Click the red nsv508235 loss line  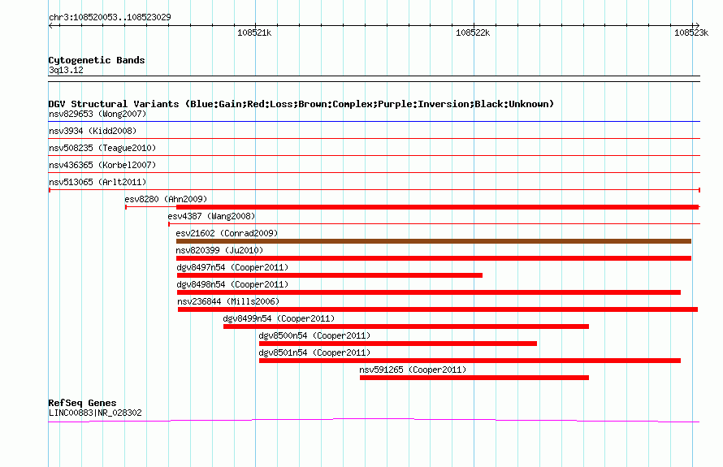tap(374, 155)
